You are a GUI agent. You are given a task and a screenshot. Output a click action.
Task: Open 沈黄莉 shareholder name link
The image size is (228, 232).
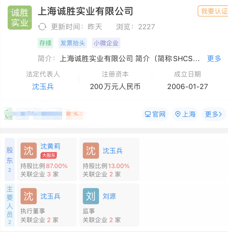click(50, 146)
